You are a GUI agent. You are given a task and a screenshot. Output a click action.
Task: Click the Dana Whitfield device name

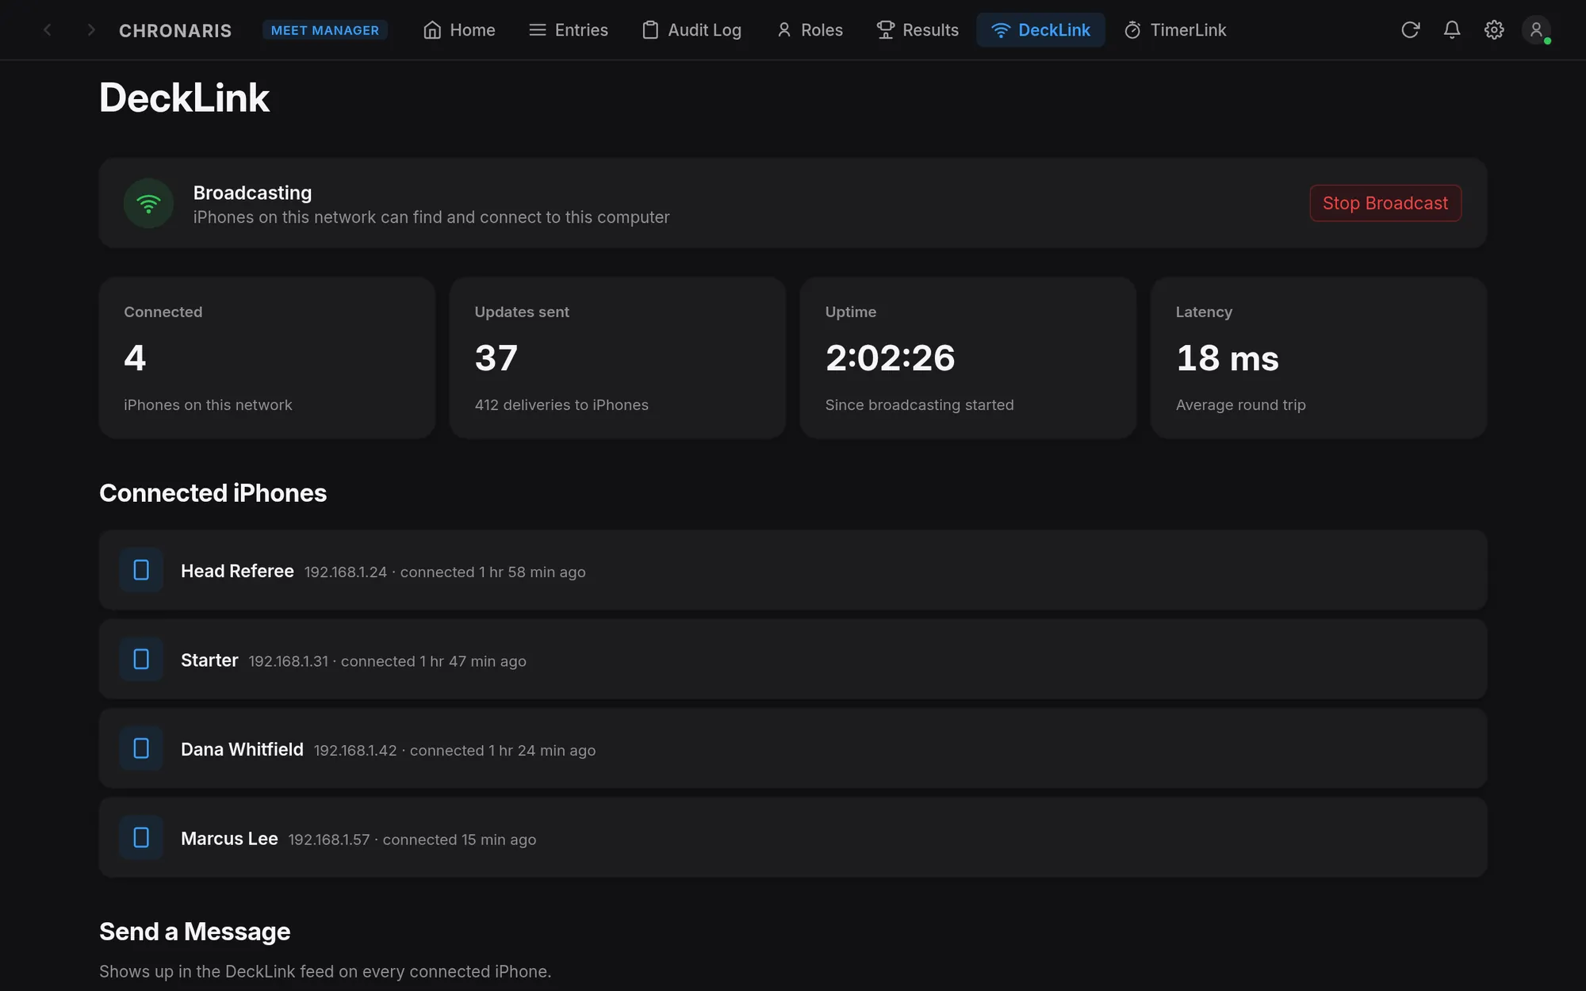pos(242,749)
